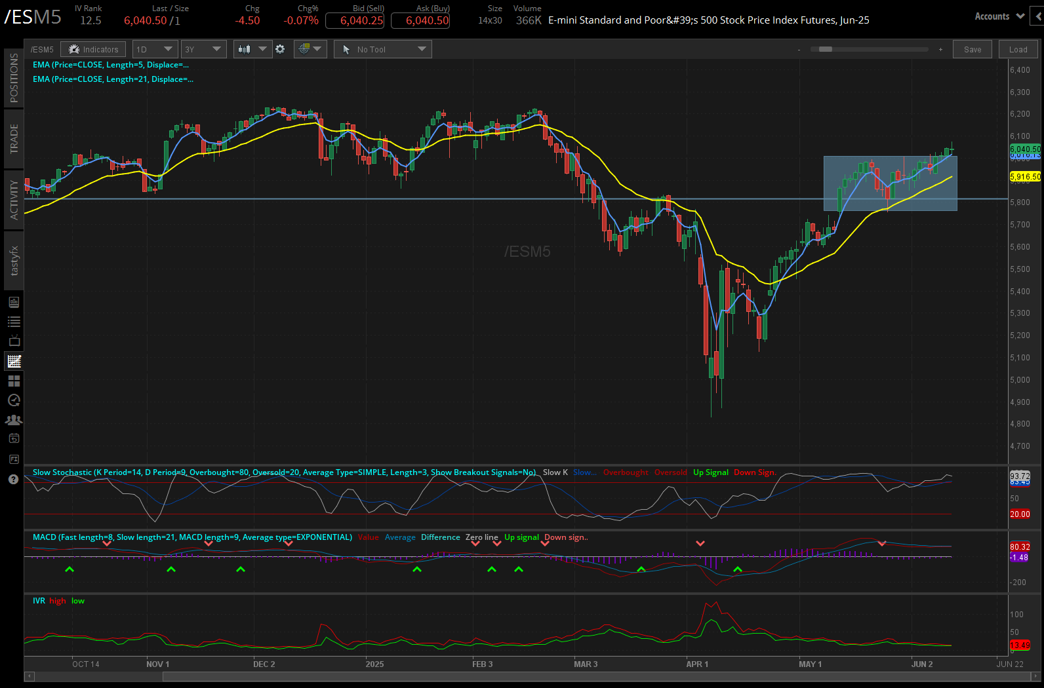Switch to the tastyfx tab

coord(14,261)
